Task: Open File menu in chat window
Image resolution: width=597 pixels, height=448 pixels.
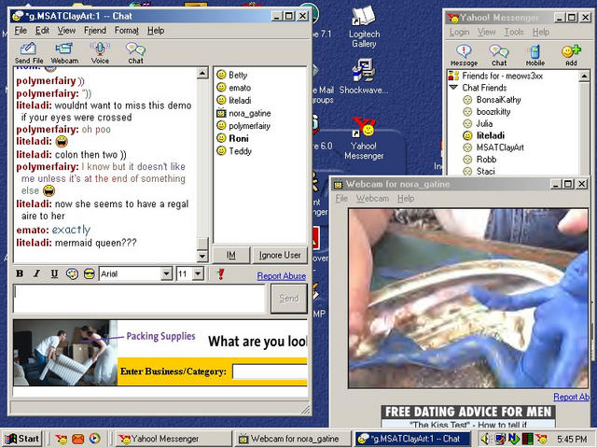Action: point(21,31)
